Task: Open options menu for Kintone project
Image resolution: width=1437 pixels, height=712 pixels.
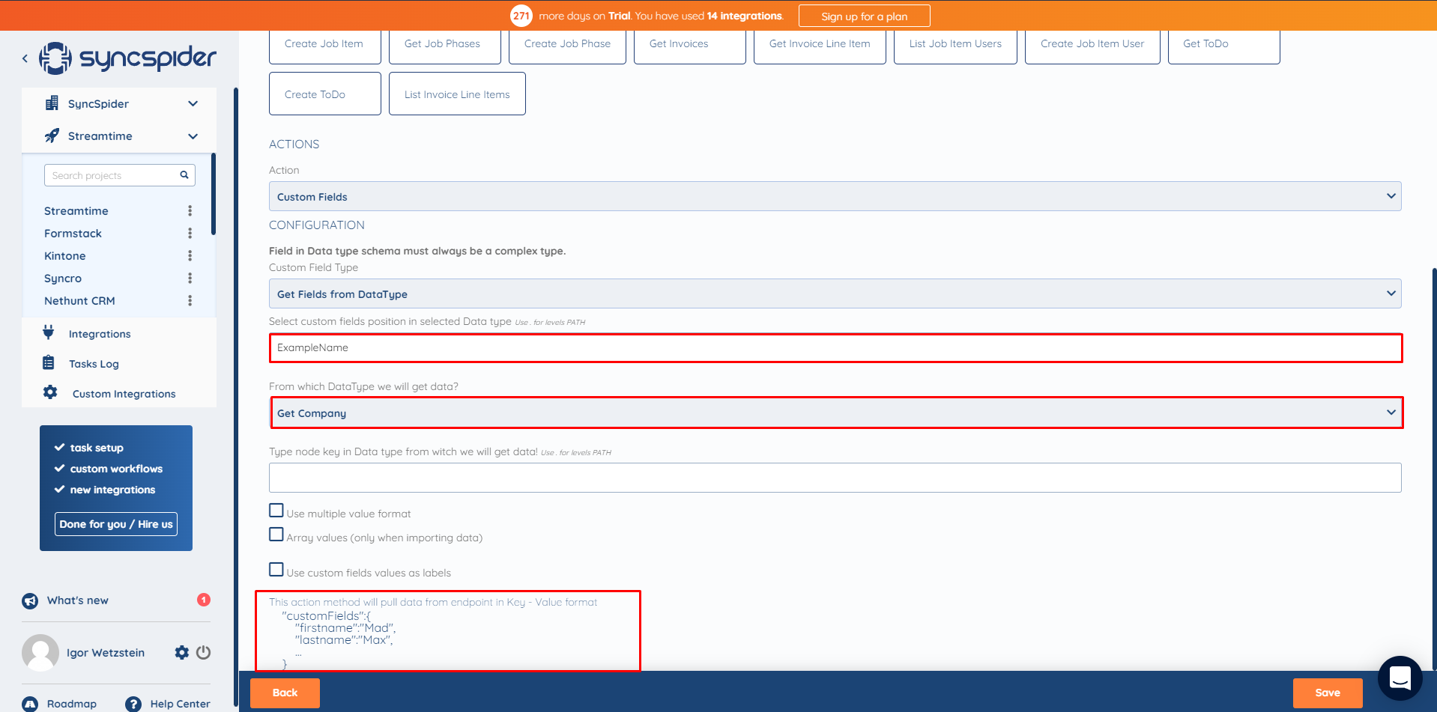Action: coord(190,256)
